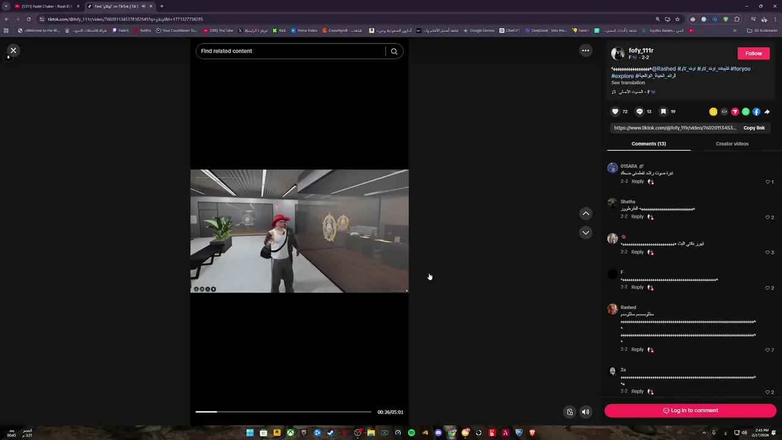
Task: Open a new browser tab
Action: click(161, 6)
